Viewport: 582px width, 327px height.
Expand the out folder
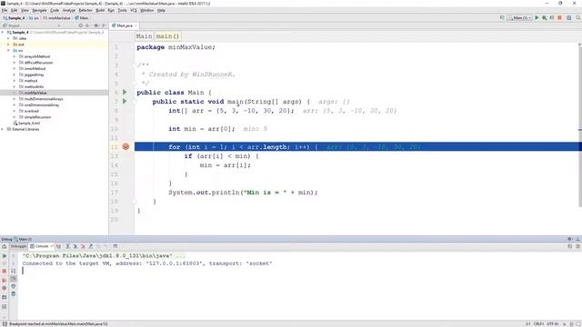click(x=8, y=45)
